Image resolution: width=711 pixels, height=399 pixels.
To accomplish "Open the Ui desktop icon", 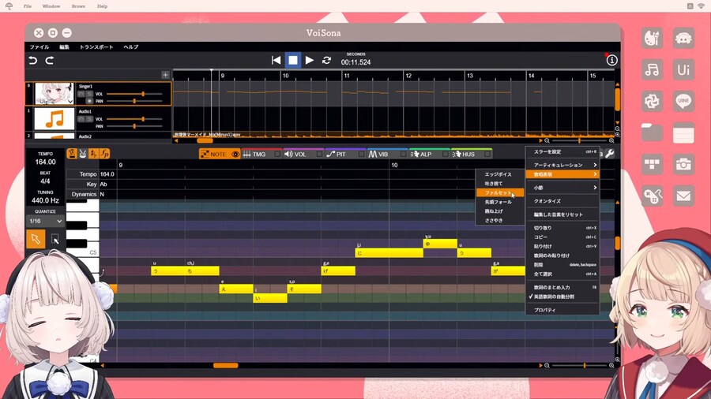I will [x=683, y=69].
